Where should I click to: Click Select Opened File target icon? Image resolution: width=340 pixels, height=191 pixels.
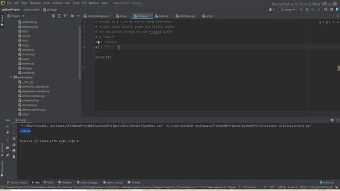[x=53, y=16]
